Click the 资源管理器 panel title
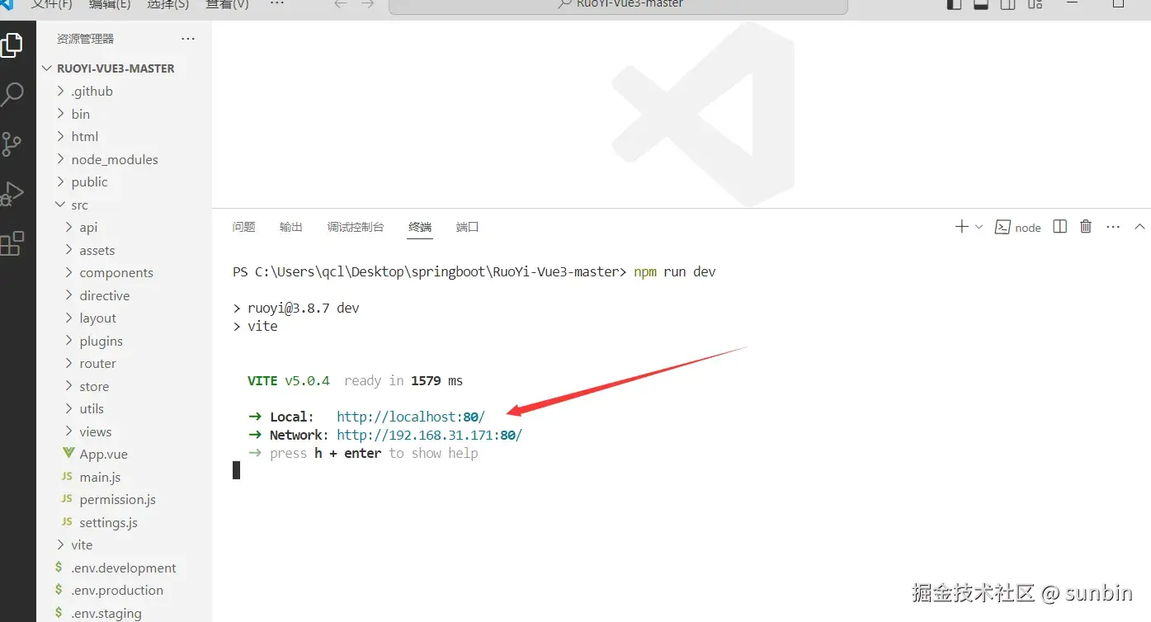 [85, 39]
